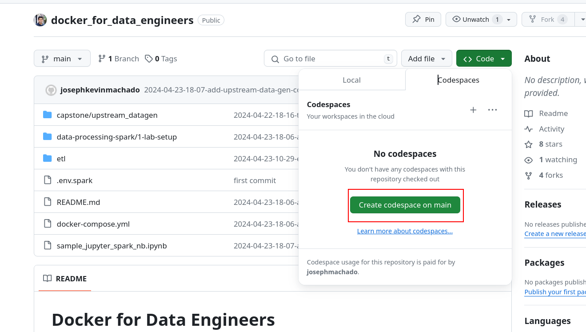
Task: Click the data-processing-spark/1-lab-setup folder name
Action: [x=117, y=137]
